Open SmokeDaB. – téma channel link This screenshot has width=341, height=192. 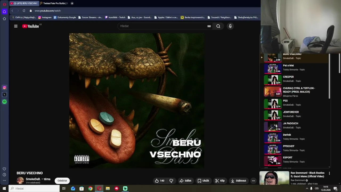pyautogui.click(x=38, y=179)
